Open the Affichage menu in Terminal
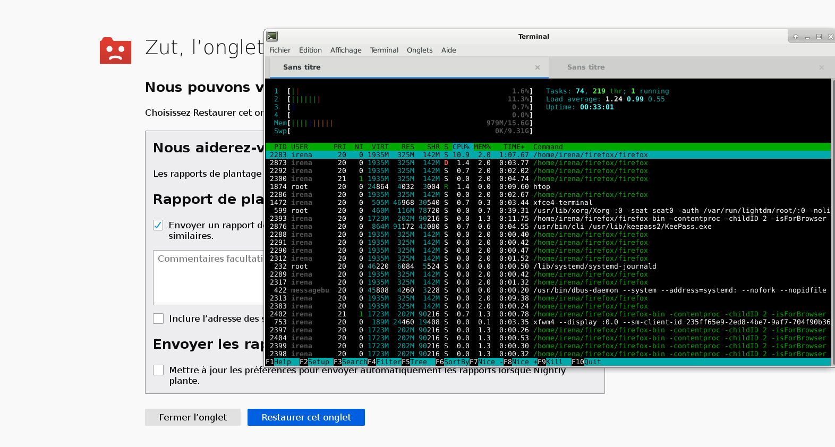Image resolution: width=835 pixels, height=447 pixels. (346, 50)
